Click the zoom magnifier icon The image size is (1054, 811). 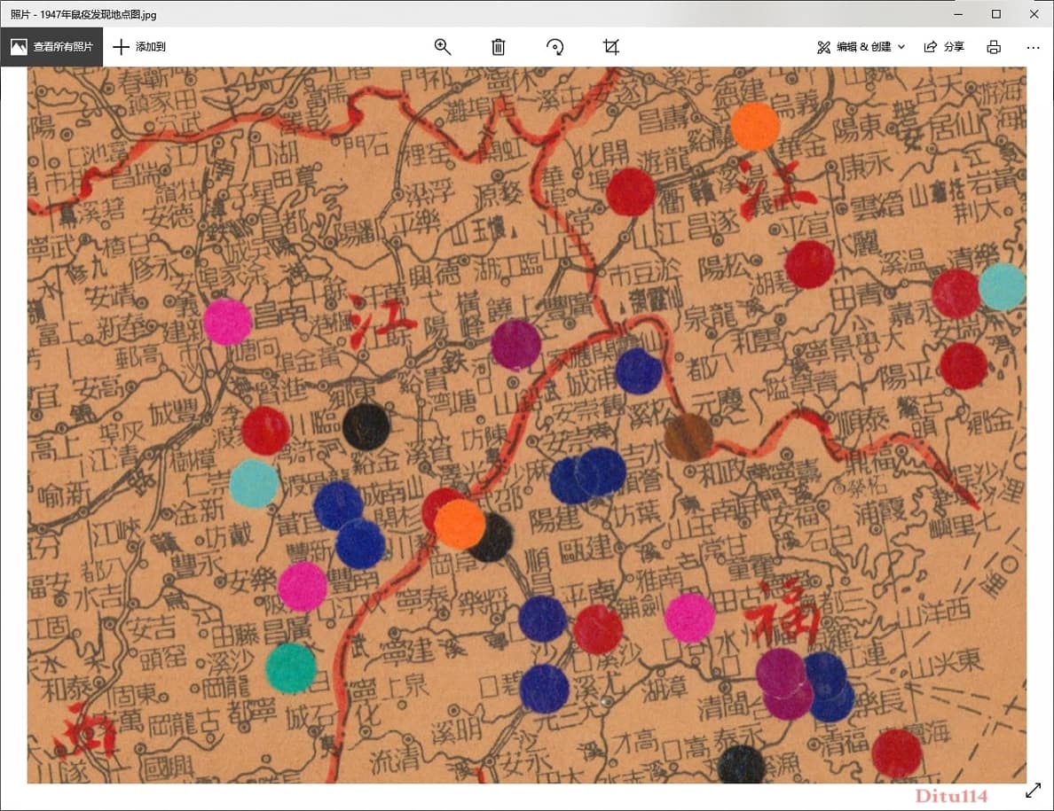[x=443, y=46]
